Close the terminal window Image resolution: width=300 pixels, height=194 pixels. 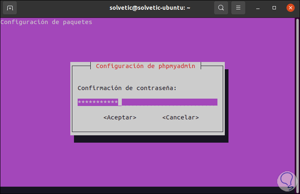point(291,8)
